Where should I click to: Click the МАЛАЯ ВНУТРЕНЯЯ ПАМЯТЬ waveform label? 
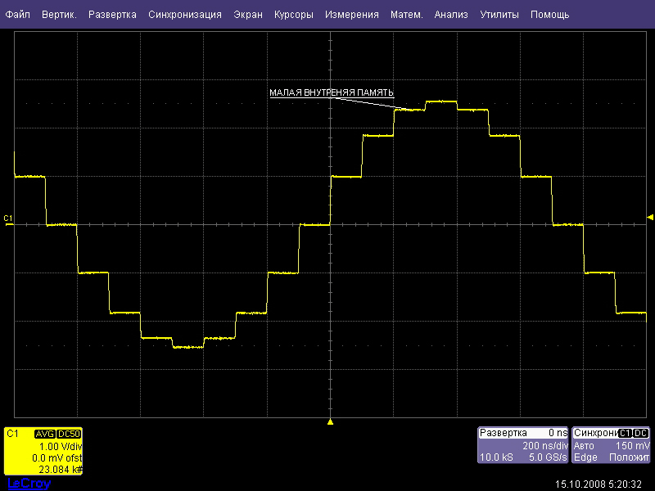(x=332, y=92)
